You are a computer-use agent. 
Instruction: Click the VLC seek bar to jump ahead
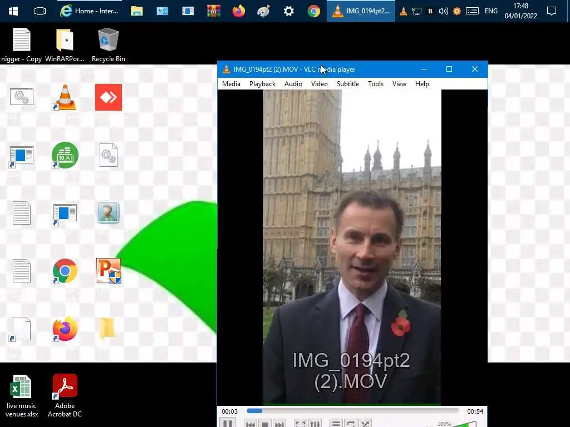coord(352,411)
